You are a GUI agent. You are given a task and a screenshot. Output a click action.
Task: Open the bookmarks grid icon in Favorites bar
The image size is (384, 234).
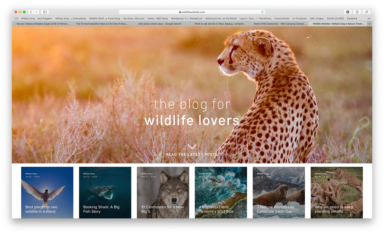pyautogui.click(x=17, y=19)
